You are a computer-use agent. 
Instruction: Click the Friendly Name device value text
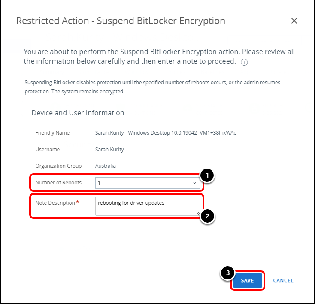[x=165, y=133]
